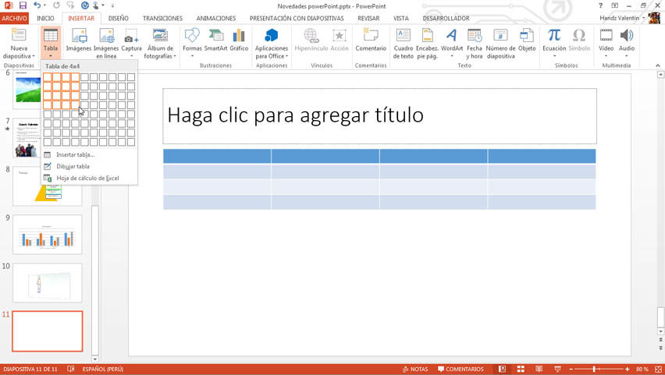Click the zoom out minus button

[x=571, y=369]
